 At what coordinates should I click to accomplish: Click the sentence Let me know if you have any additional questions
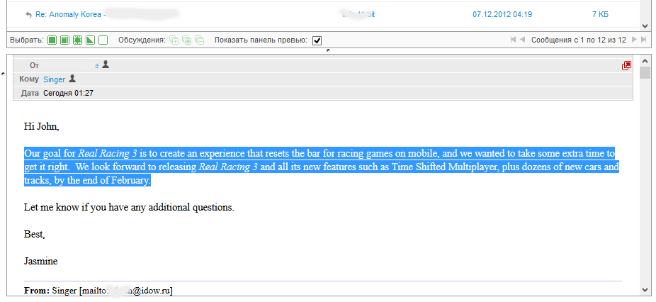click(x=129, y=207)
